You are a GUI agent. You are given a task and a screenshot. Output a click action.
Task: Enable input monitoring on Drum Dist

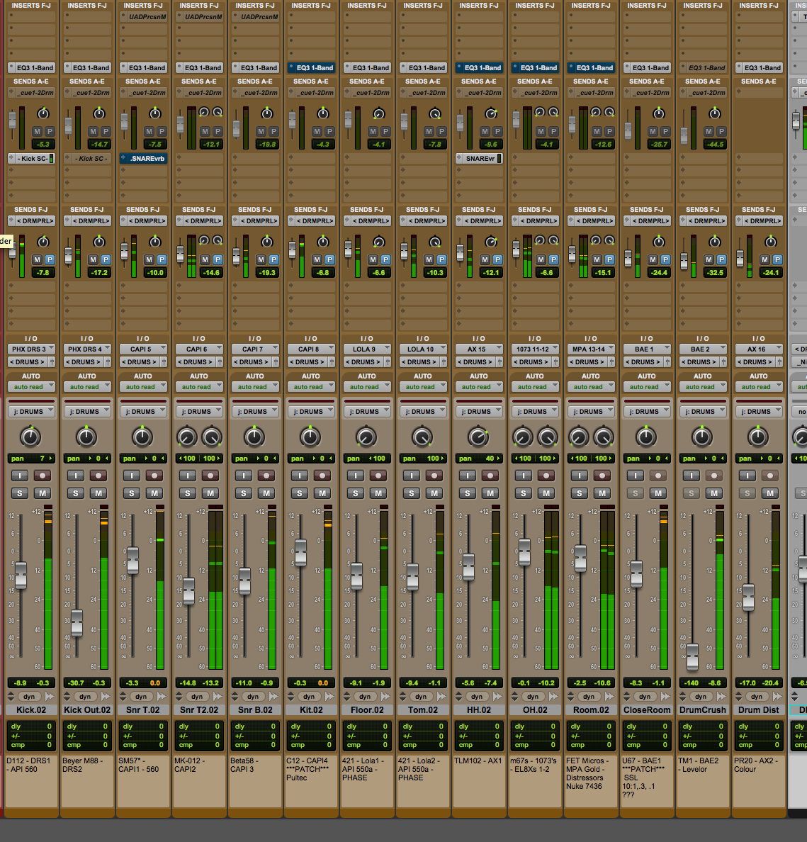[747, 476]
